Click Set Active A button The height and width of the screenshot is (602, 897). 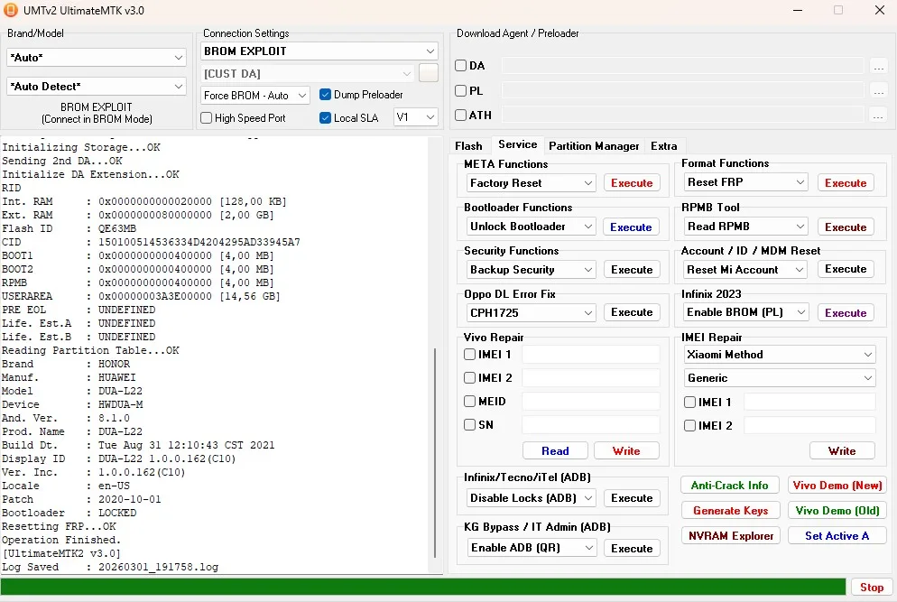(837, 535)
